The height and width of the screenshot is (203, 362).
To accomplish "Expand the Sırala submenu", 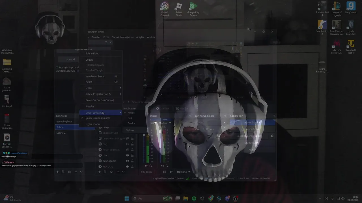I will (x=101, y=88).
